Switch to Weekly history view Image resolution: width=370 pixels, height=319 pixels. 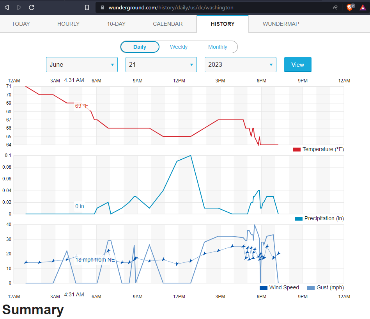click(179, 47)
